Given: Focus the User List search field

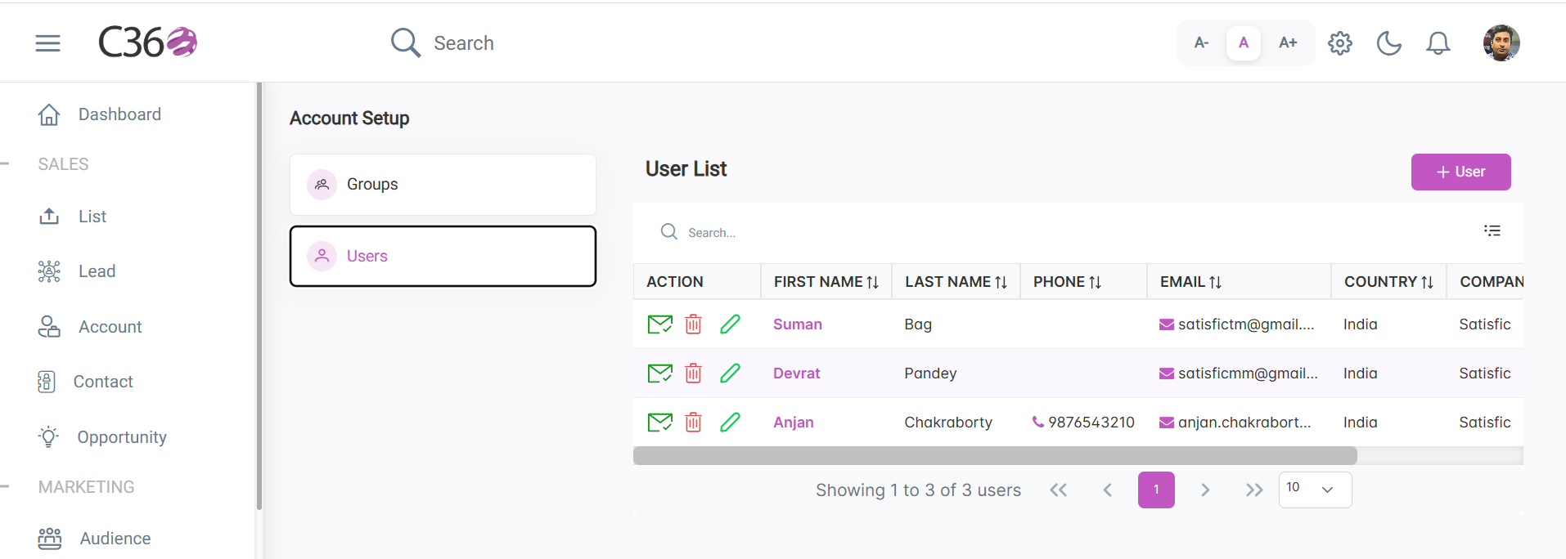Looking at the screenshot, I should click(1064, 233).
